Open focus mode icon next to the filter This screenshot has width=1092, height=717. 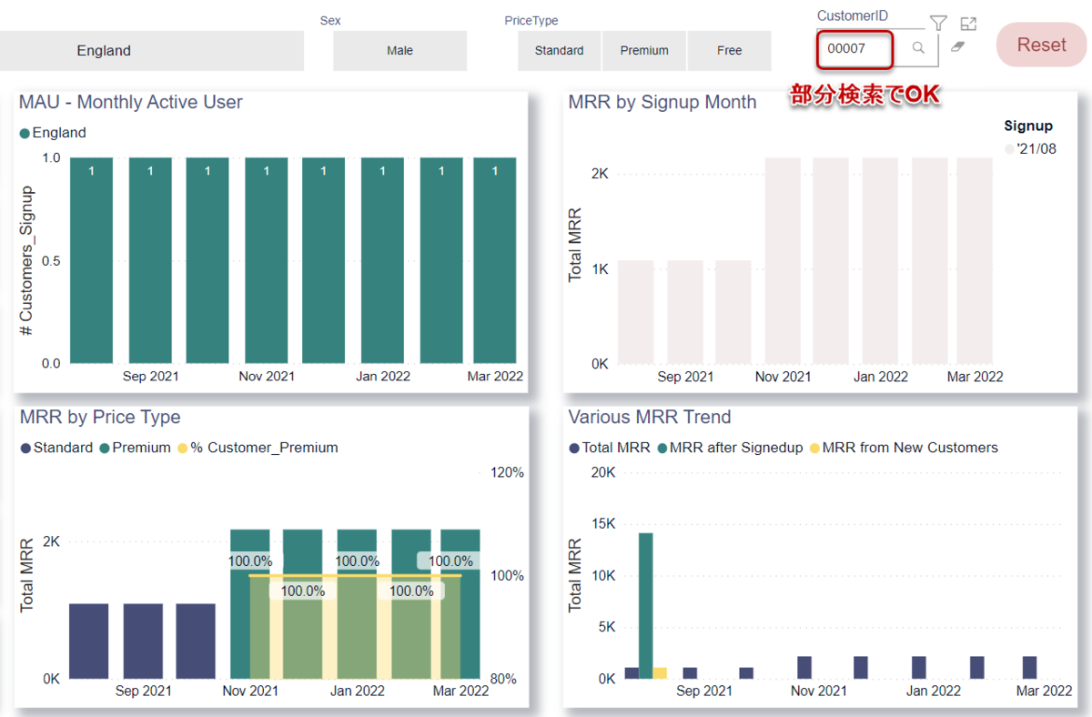click(x=968, y=24)
